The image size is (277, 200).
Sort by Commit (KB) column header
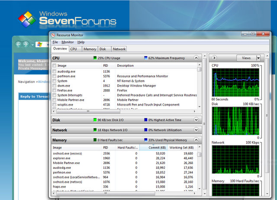(x=153, y=148)
